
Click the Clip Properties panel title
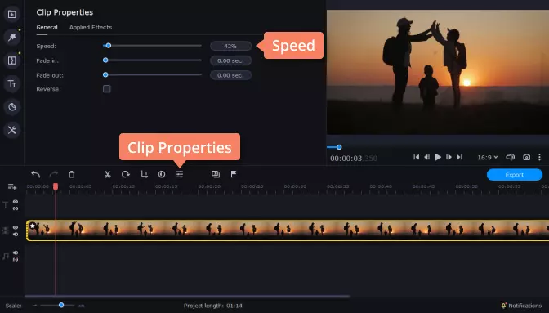pos(65,12)
